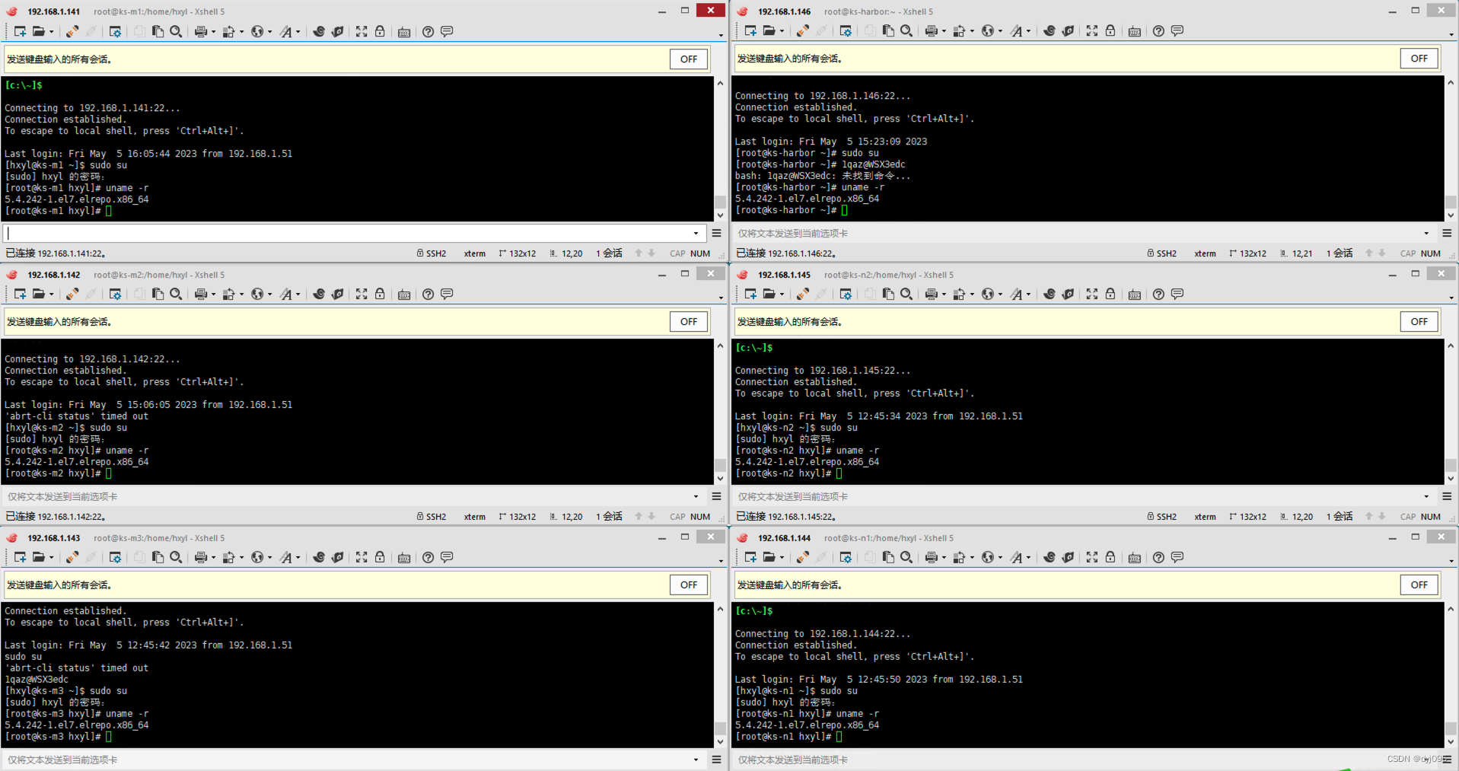1459x771 pixels.
Task: Click scrollbar down arrow in 192.168.1.146 terminal
Action: click(1451, 215)
